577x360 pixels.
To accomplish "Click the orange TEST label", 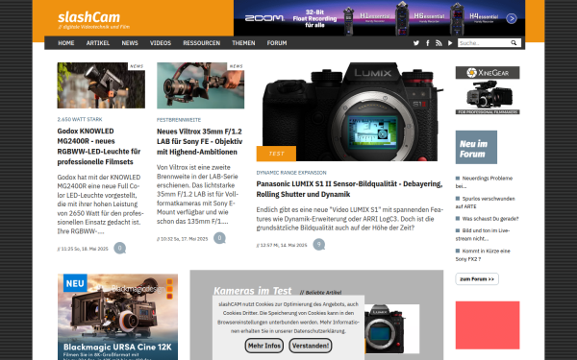I will point(276,154).
